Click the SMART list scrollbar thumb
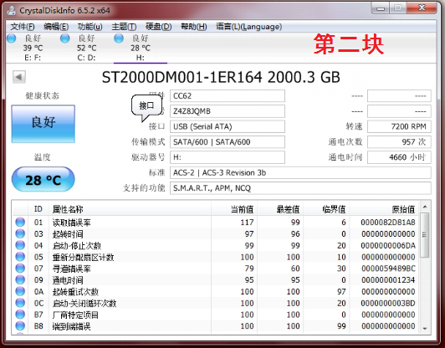The width and height of the screenshot is (445, 348). coord(425,235)
